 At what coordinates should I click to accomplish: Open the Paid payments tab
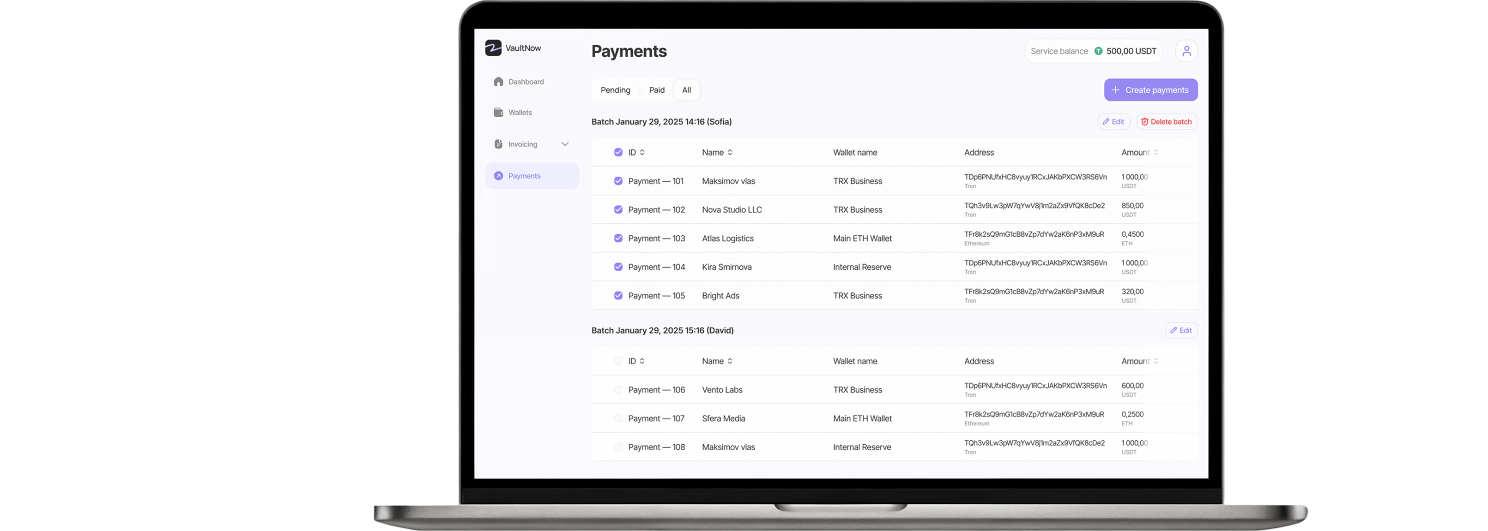(x=656, y=89)
